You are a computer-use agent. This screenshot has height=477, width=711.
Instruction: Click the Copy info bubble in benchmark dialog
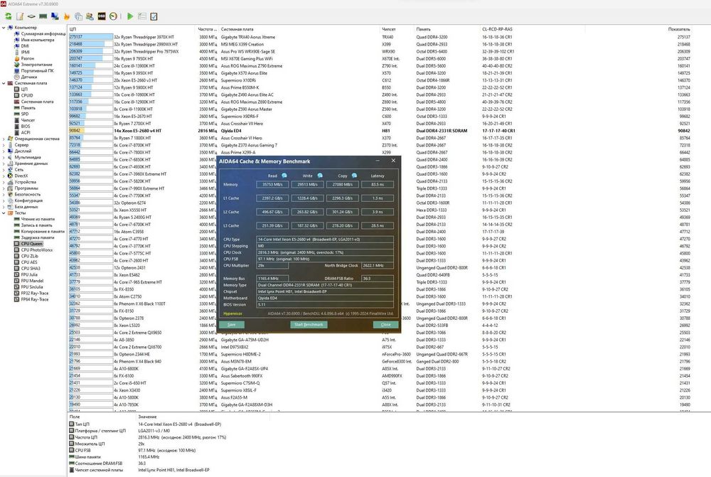[354, 176]
